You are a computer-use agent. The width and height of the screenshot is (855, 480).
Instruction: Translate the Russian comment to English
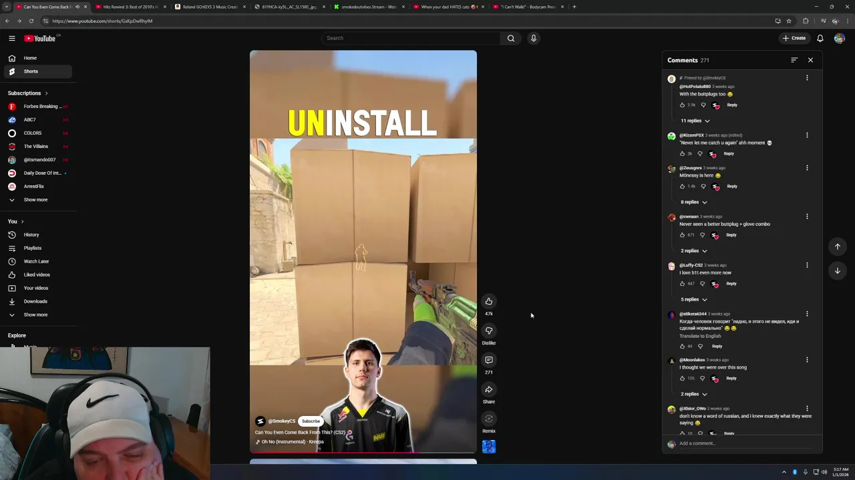click(x=700, y=336)
